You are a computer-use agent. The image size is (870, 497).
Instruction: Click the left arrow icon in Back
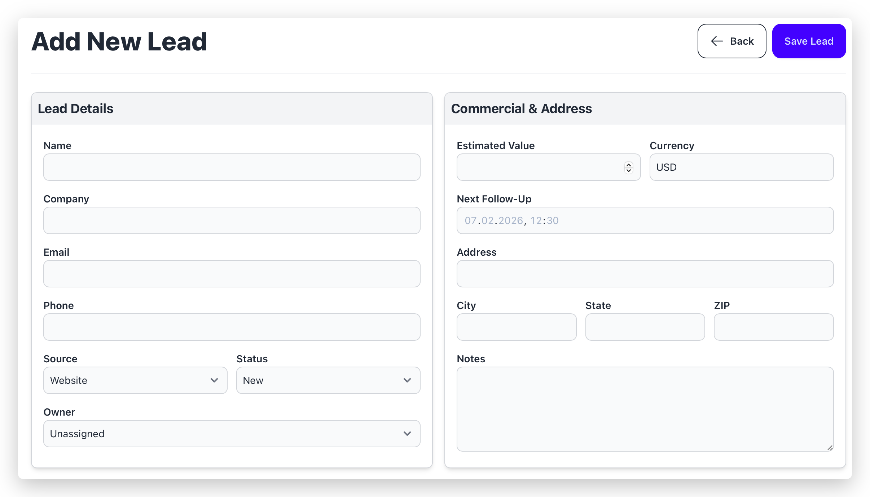pyautogui.click(x=717, y=41)
